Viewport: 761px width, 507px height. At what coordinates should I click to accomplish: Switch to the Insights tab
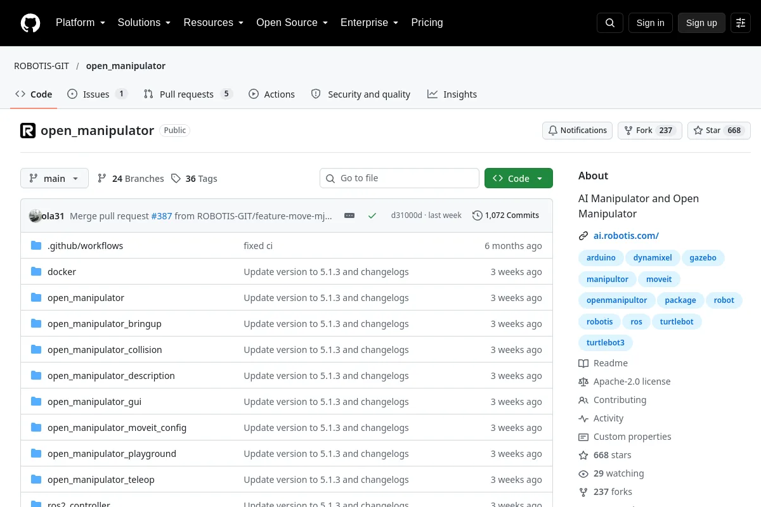tap(452, 94)
